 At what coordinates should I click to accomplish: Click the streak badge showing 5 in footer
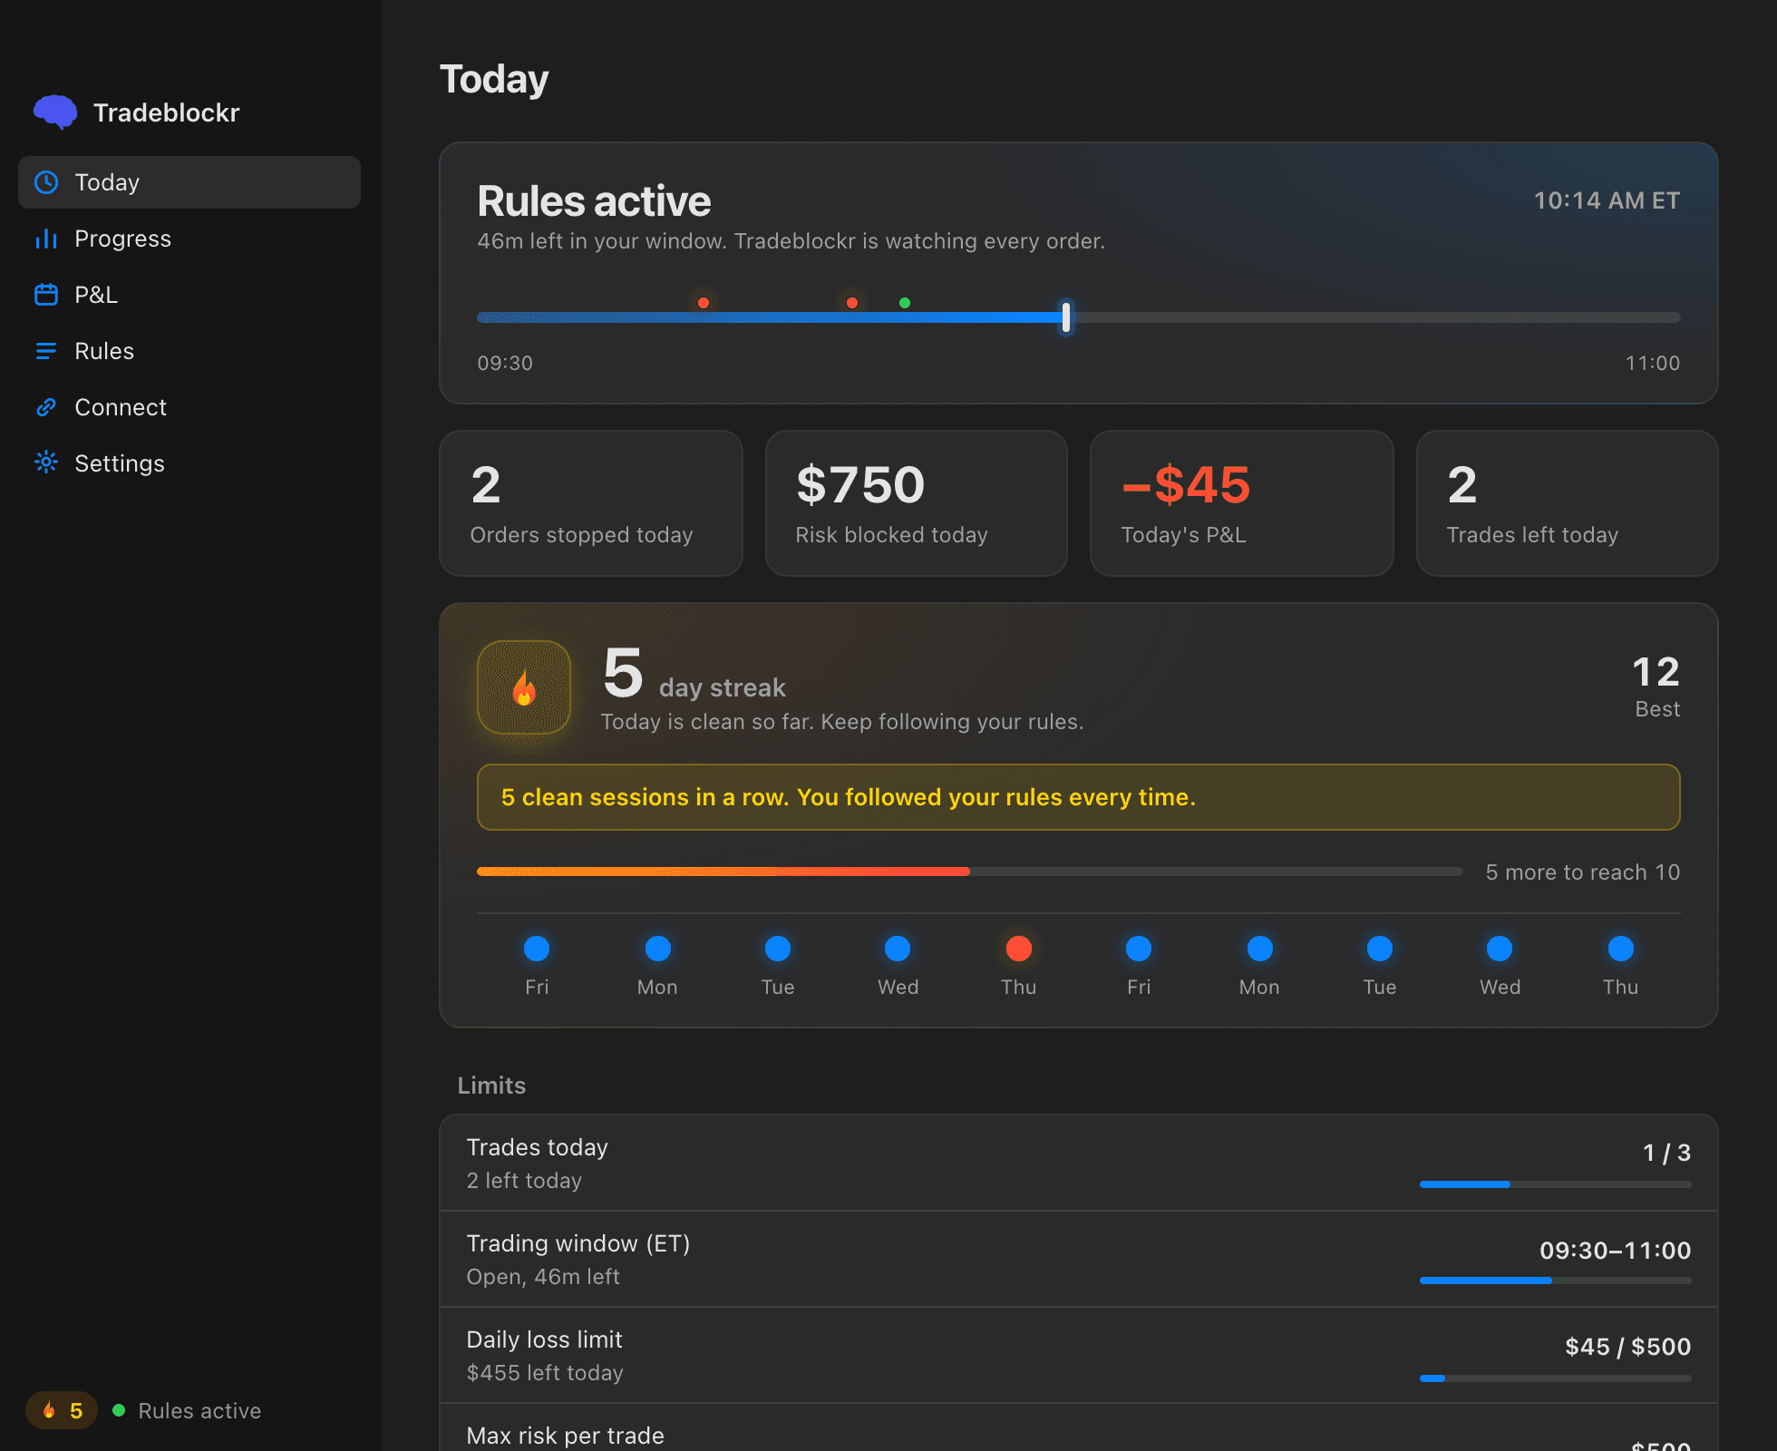[62, 1410]
